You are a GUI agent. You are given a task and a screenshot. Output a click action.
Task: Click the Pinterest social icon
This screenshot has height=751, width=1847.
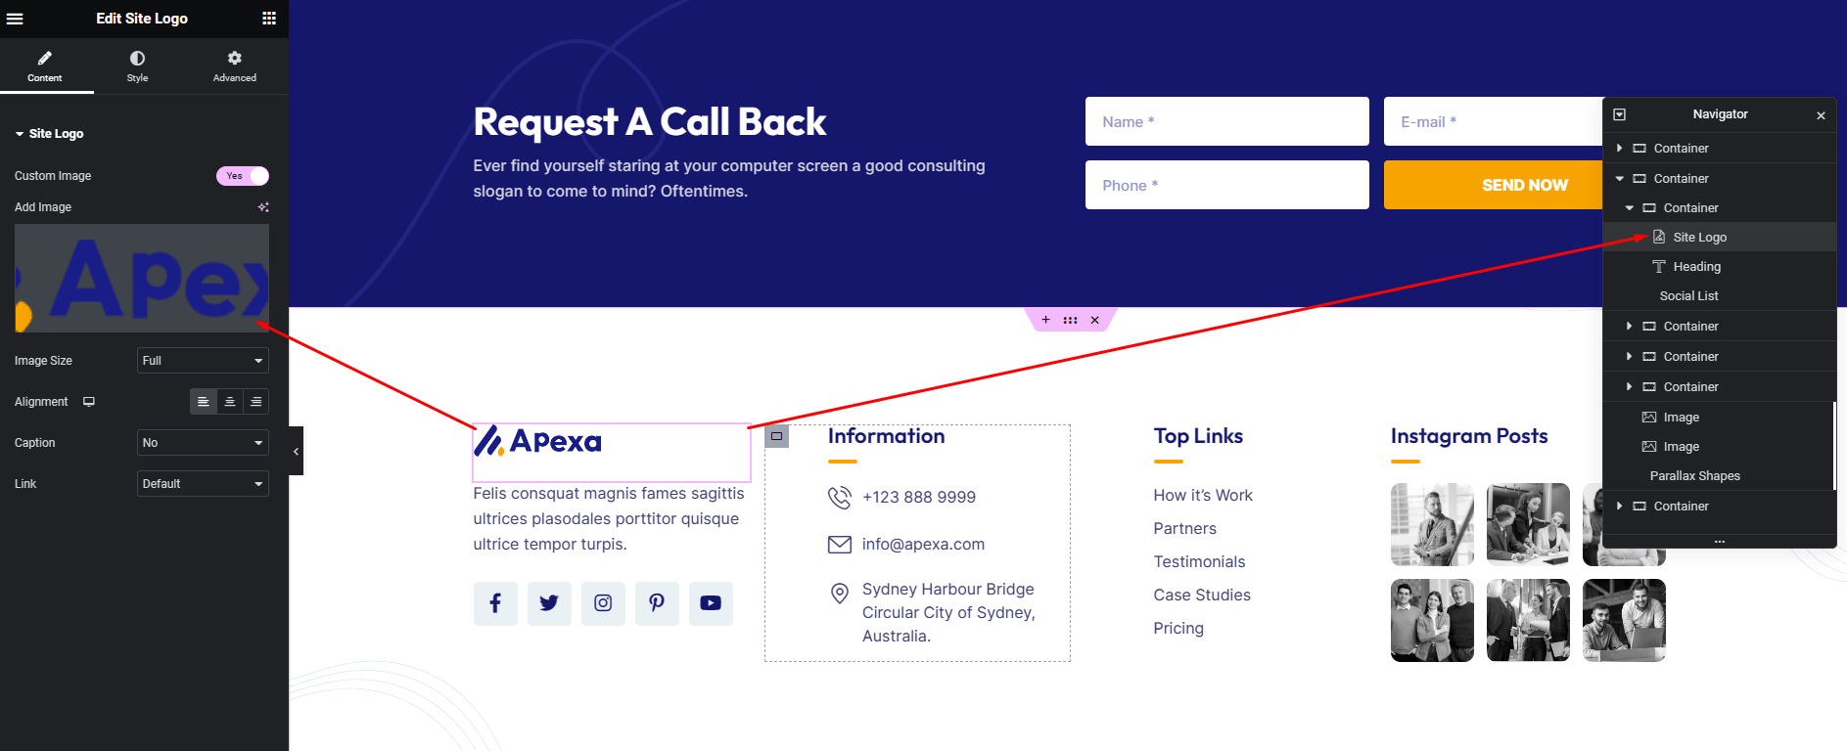click(x=657, y=603)
